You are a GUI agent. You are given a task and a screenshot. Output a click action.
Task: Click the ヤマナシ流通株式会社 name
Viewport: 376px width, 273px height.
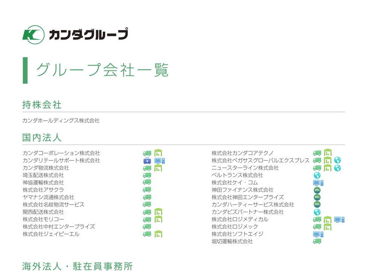pyautogui.click(x=49, y=197)
